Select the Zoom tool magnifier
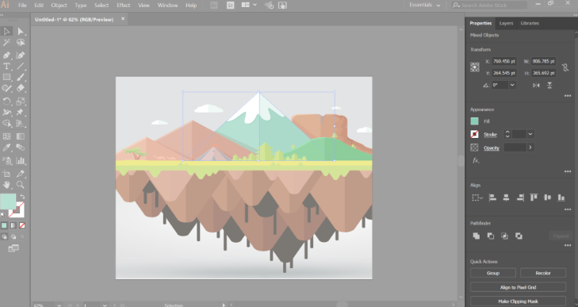578x307 pixels. [21, 185]
